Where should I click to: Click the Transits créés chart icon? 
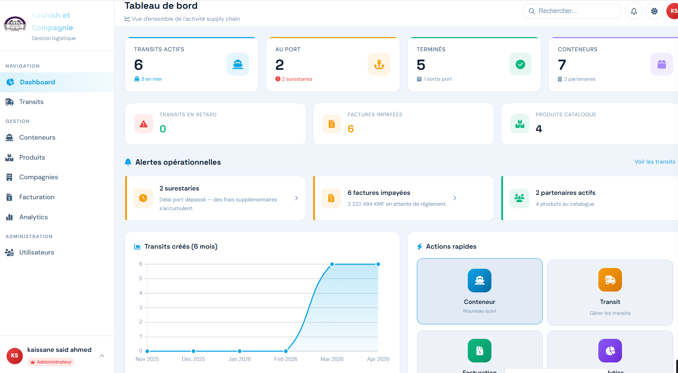[x=137, y=246]
